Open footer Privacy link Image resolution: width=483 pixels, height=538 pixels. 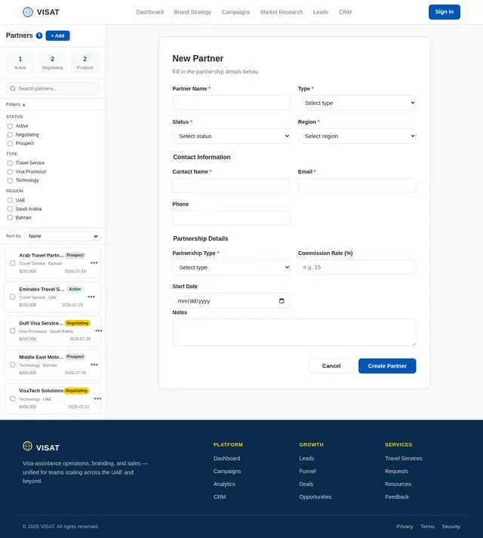point(405,527)
